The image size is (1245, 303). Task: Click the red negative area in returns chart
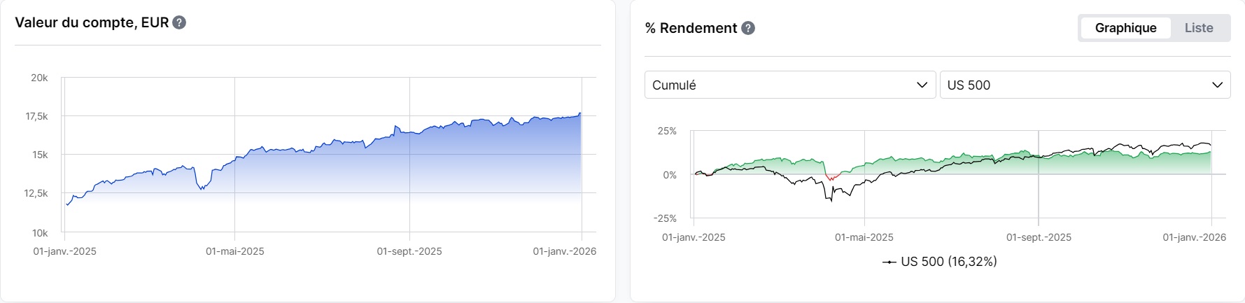pyautogui.click(x=831, y=177)
